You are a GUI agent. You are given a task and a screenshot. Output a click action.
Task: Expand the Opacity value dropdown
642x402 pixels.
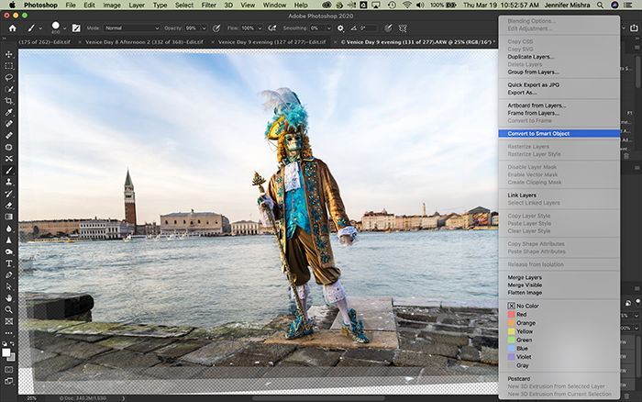pos(204,28)
